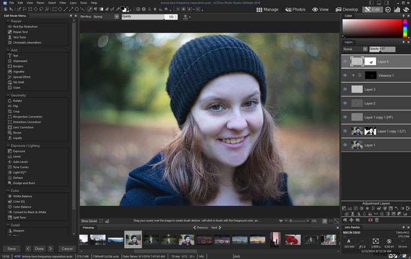Adjust Layer Opacity slider at 41

(382, 49)
